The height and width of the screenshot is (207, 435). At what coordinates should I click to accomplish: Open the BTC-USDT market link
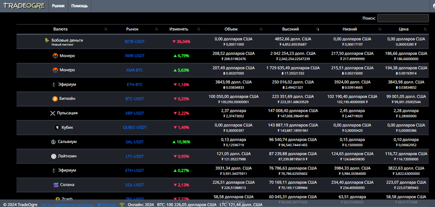click(135, 99)
